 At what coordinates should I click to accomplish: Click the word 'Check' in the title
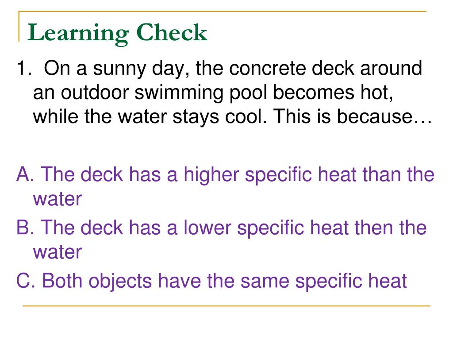coord(172,32)
